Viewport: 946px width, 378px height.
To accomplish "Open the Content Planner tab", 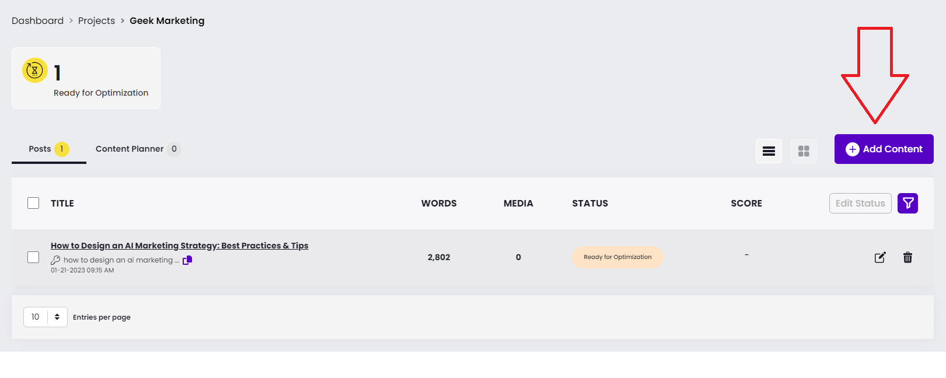I will coord(138,149).
